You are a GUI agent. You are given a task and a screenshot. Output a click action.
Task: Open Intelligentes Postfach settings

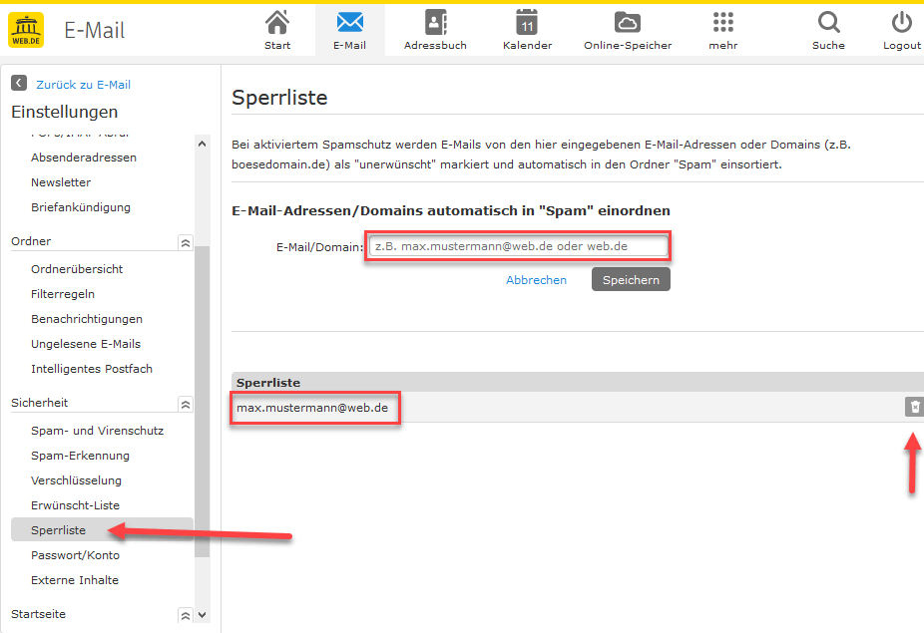tap(92, 369)
